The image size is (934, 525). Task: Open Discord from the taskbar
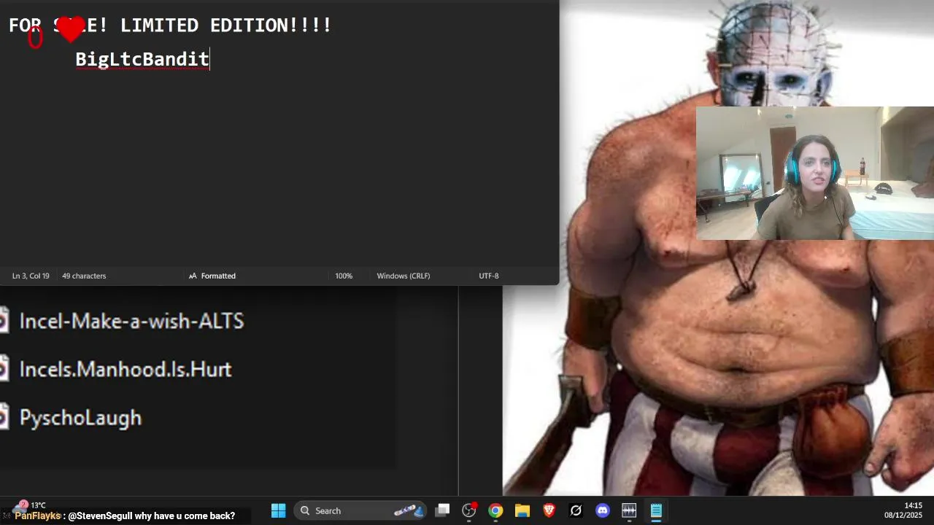(602, 510)
